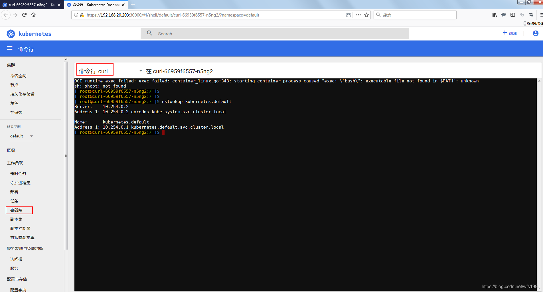Open the 存储类 storage classes page
The width and height of the screenshot is (543, 292).
pos(16,112)
